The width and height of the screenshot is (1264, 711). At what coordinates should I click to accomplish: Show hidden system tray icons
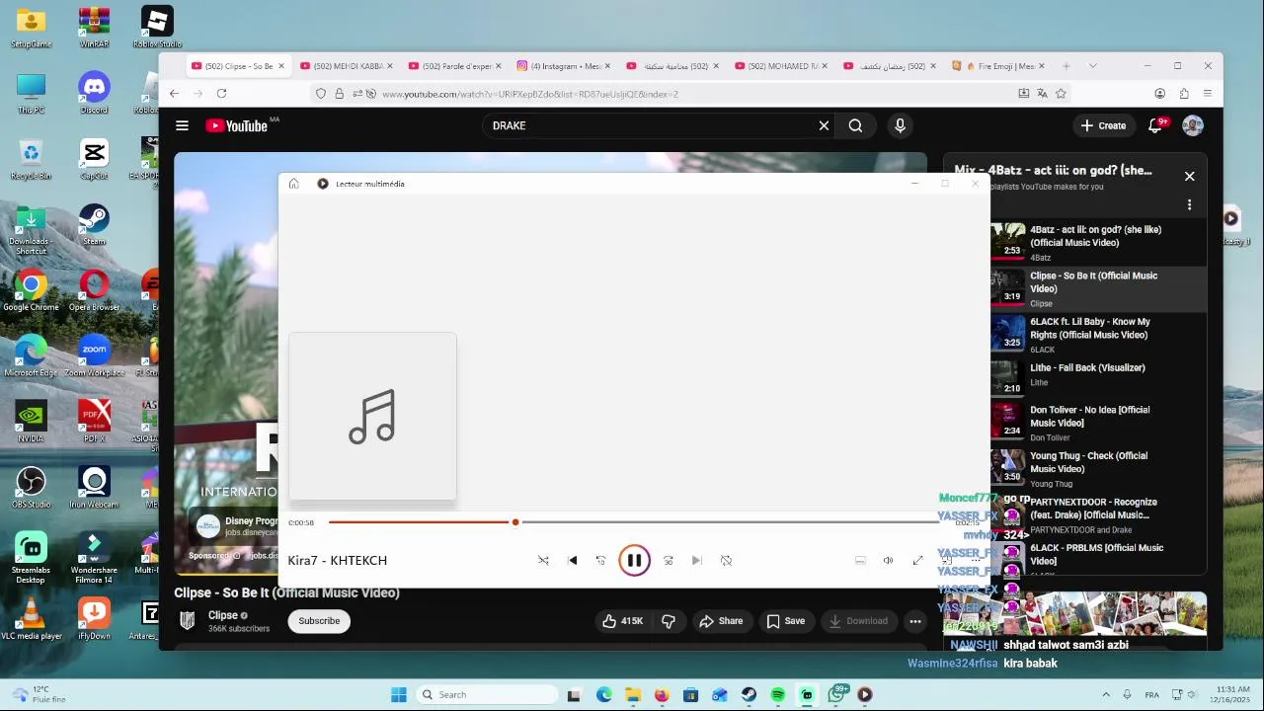point(1106,695)
